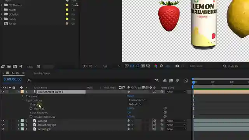Open the Full resolution dropdown
Screen dimensions: 249x140
111,66
